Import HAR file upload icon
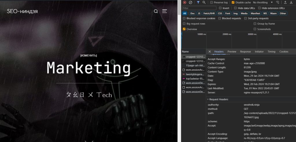This screenshot has width=296, height=142. tap(285, 2)
